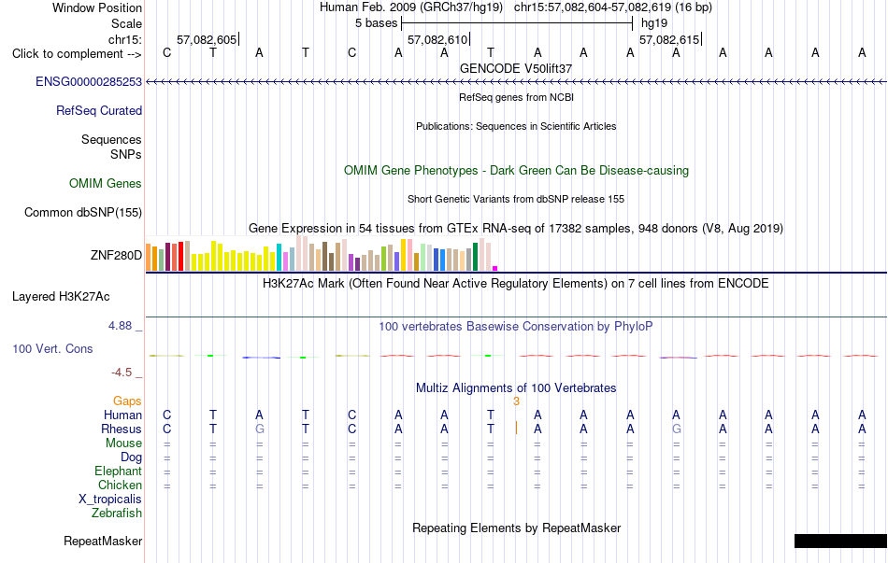Viewport: 888px width, 563px height.
Task: Click the 100 Vert. Cons label
Action: coord(52,348)
